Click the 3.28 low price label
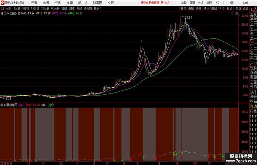Viewport: 257px width, 165px height. 8,99
